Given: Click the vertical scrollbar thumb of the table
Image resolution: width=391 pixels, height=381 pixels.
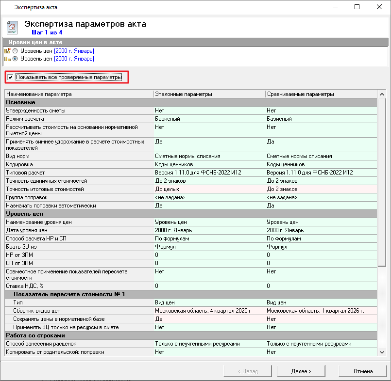Looking at the screenshot, I should 382,182.
